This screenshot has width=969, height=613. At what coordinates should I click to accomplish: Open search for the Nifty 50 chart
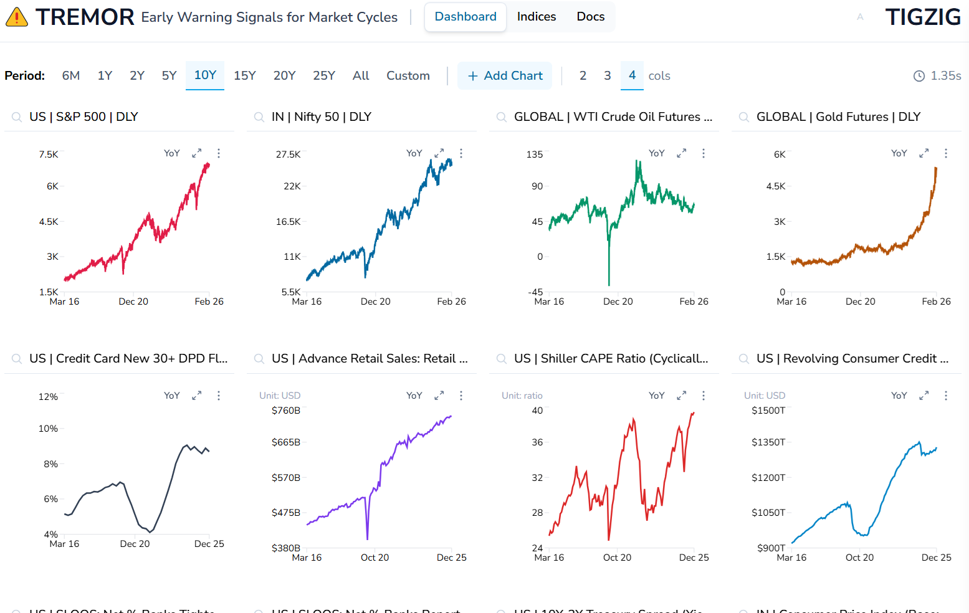tap(259, 117)
